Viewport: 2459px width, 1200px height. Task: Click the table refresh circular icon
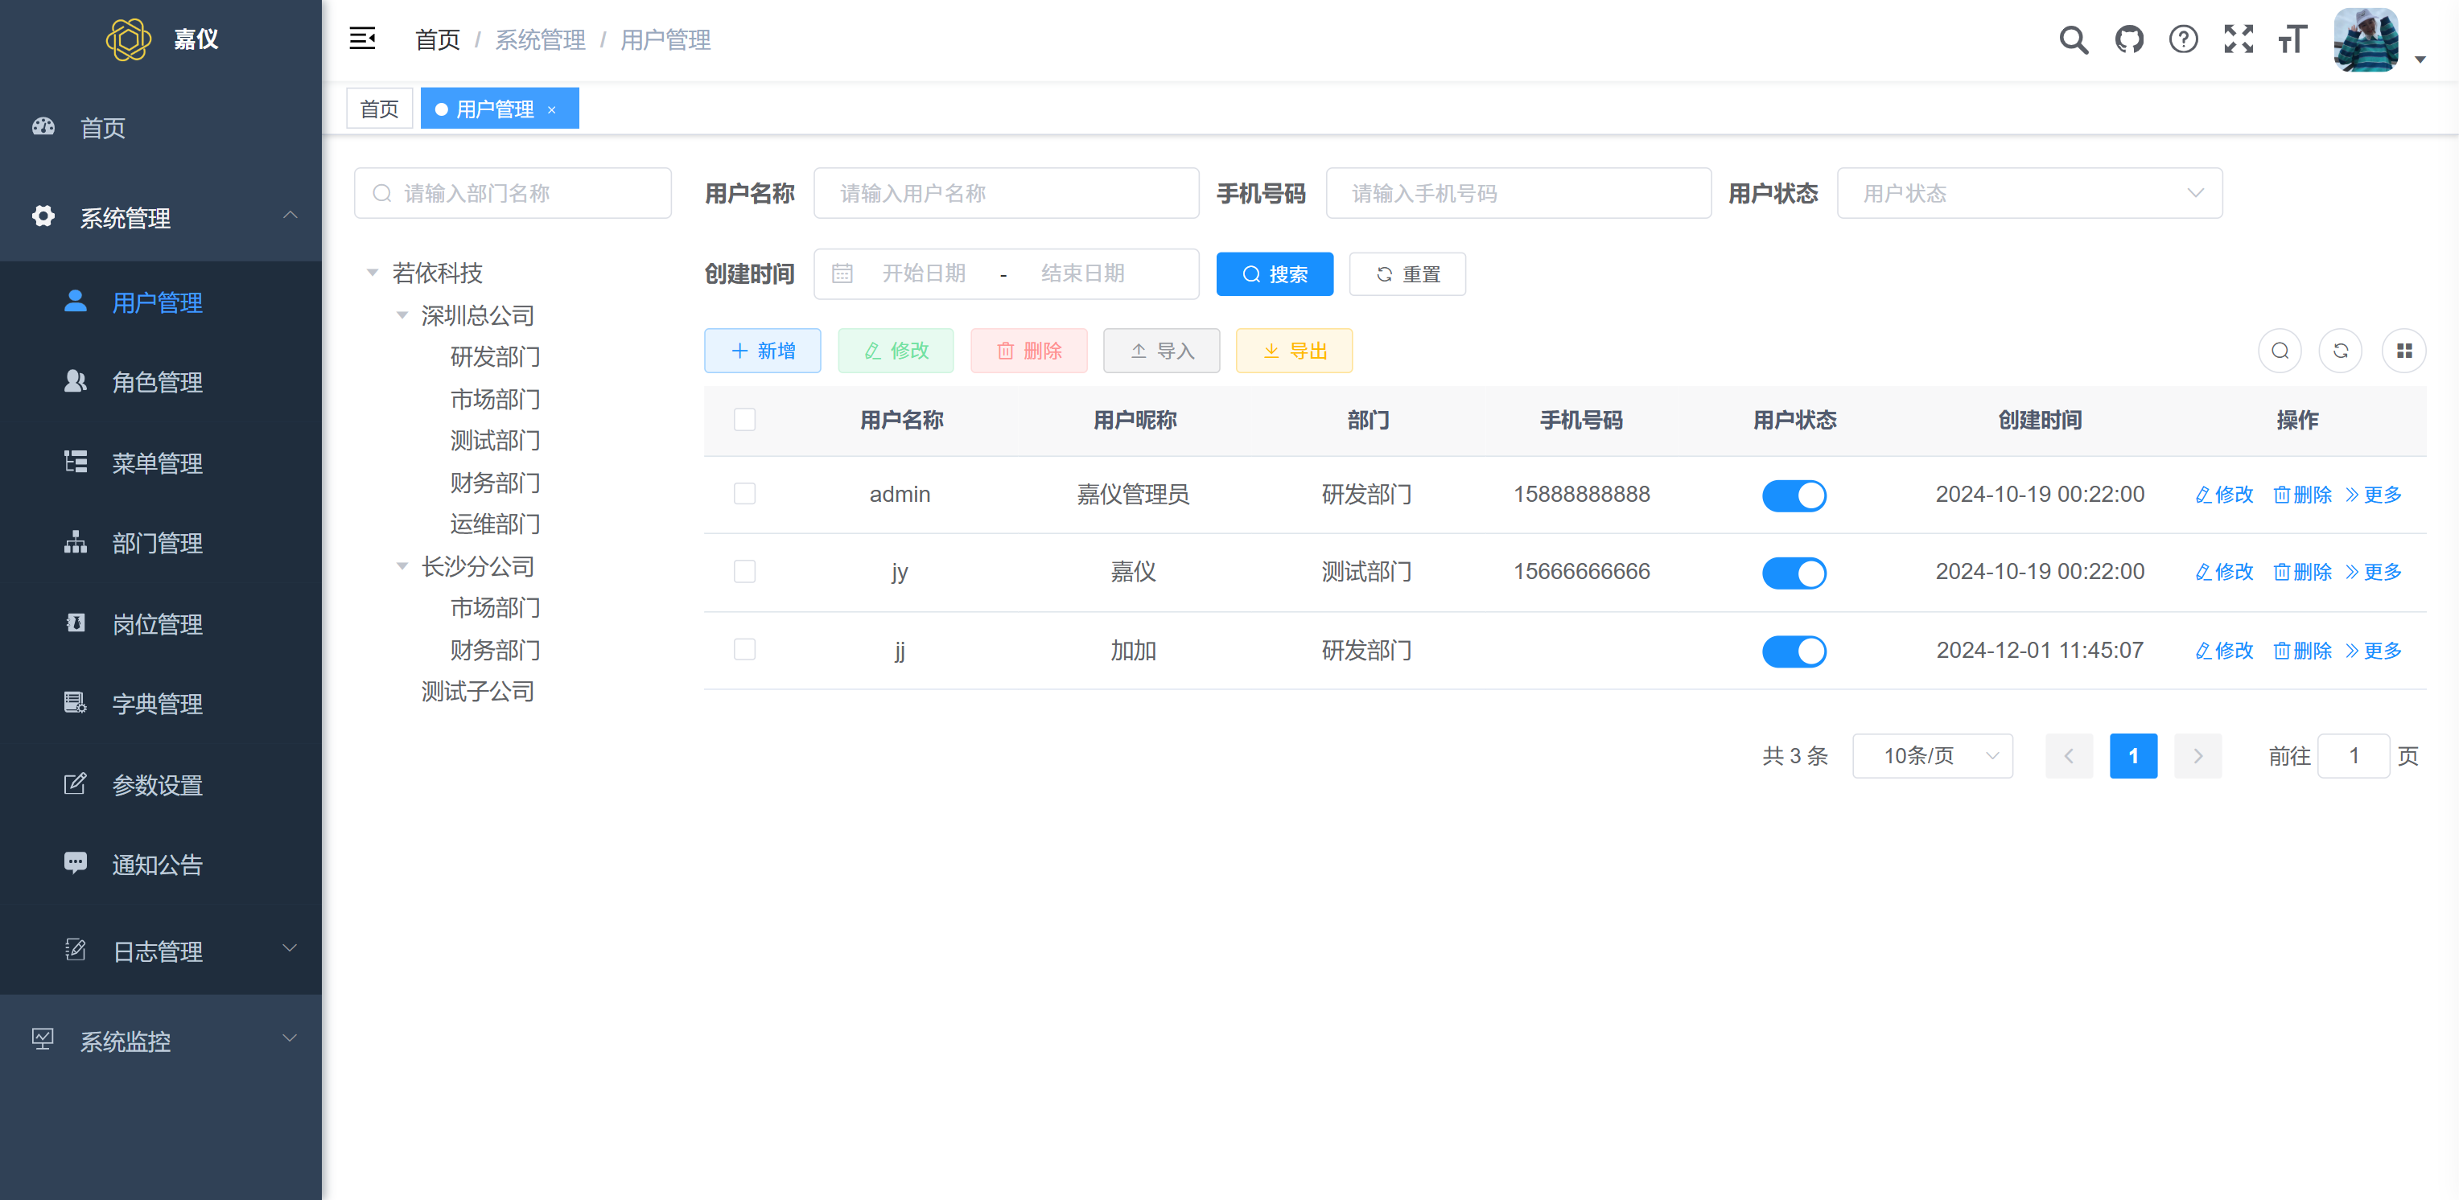(x=2340, y=351)
